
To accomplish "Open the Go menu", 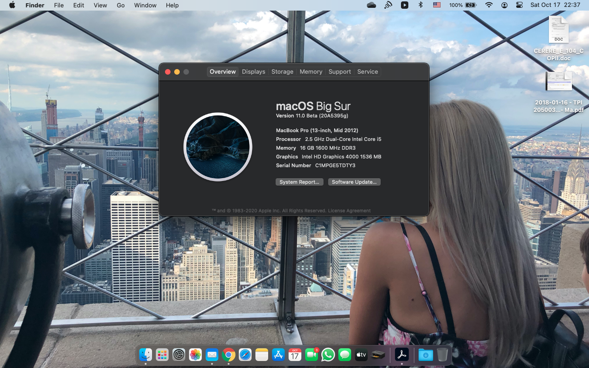I will coord(121,5).
